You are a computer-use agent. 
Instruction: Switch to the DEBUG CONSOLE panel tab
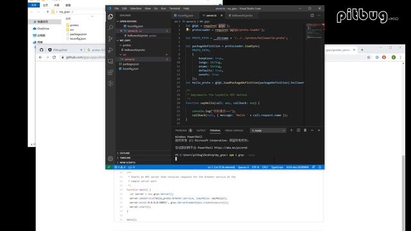(234, 130)
